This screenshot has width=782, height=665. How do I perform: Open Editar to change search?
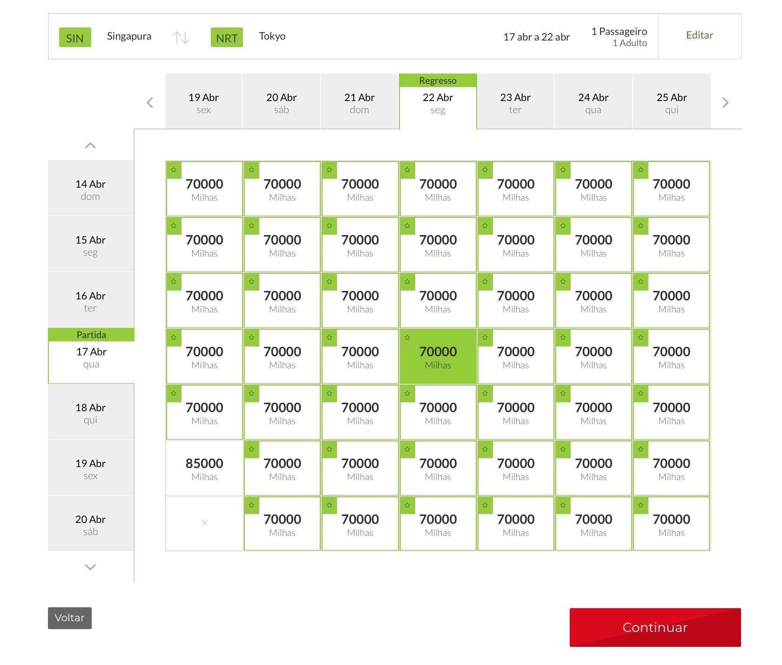click(x=700, y=35)
